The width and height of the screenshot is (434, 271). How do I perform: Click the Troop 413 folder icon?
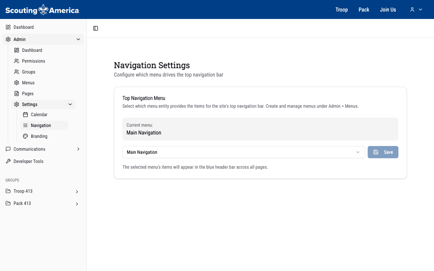[8, 191]
